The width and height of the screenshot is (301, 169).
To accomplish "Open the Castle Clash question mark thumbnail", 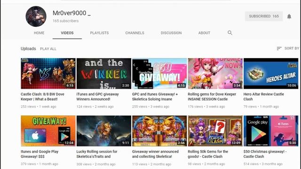I will tap(215, 131).
